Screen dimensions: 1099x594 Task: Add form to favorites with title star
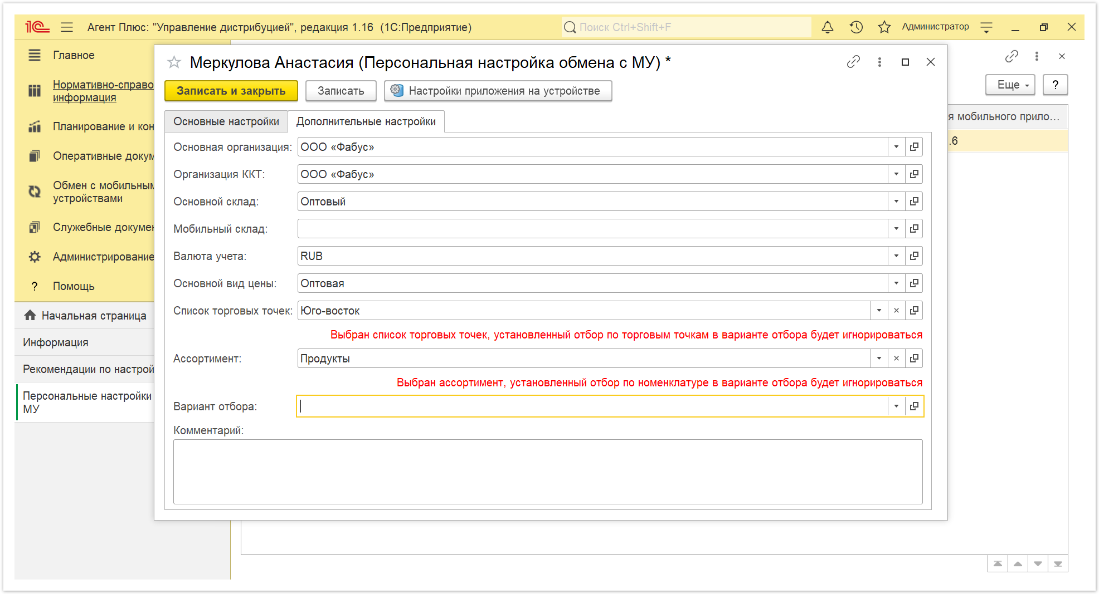pos(174,62)
